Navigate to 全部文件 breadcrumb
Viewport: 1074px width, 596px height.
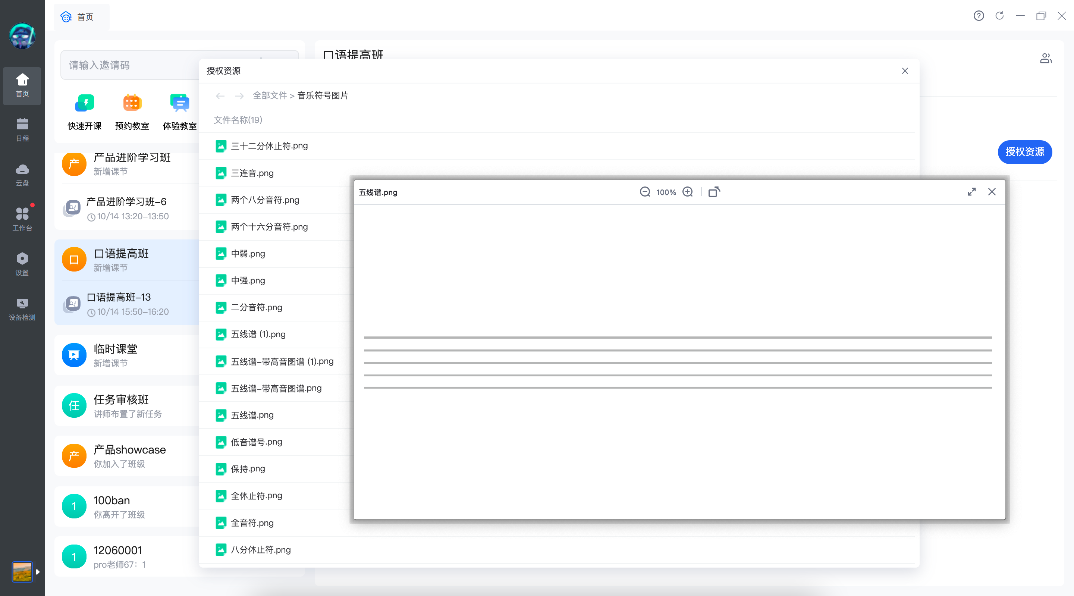pyautogui.click(x=270, y=95)
